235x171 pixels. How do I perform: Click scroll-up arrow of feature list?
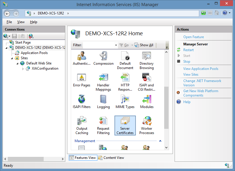coord(166,52)
